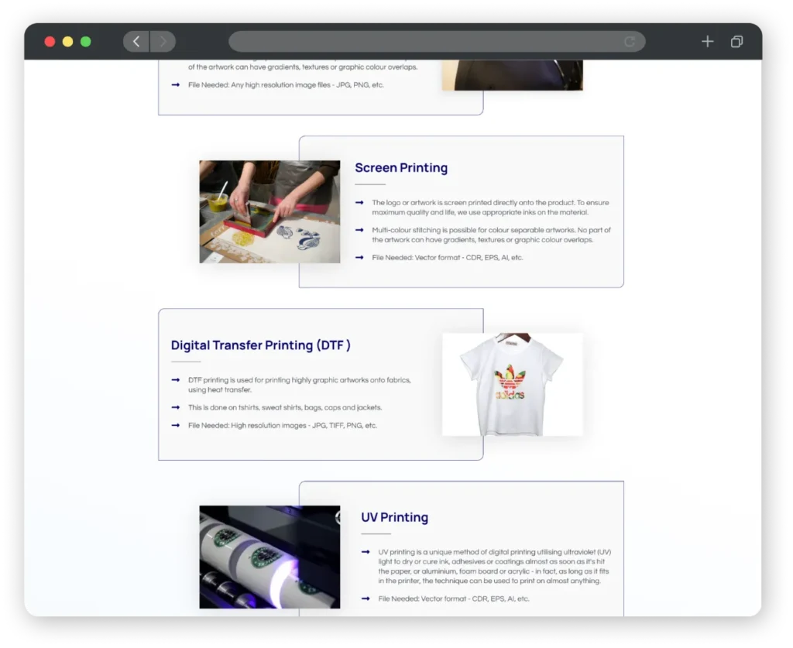Click the UV printer machine photo

(x=269, y=557)
